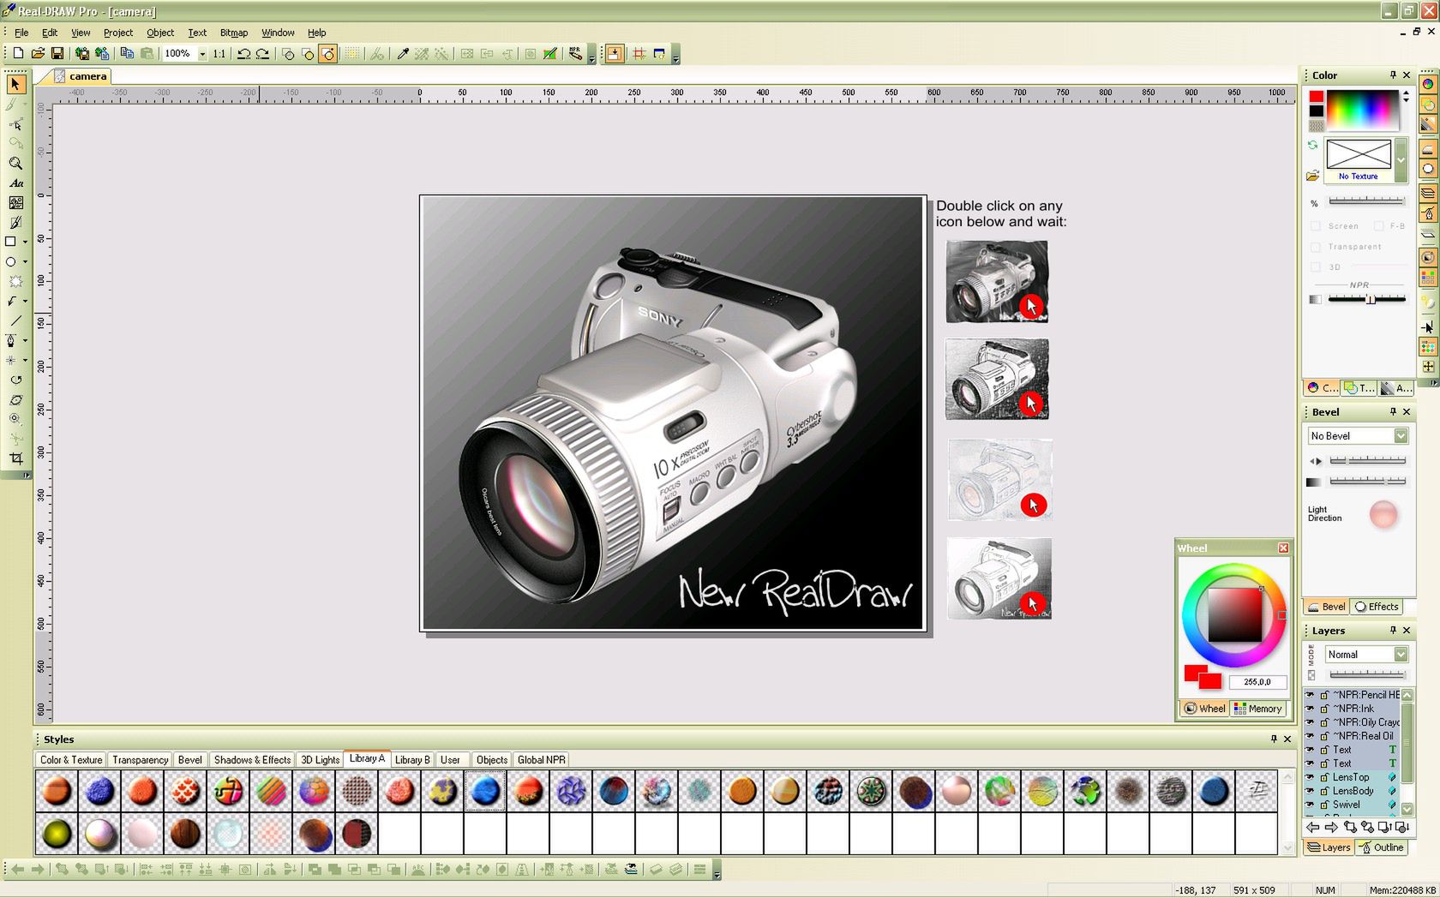Switch to the Memory tab in Wheel panel
The image size is (1440, 898).
click(x=1257, y=709)
